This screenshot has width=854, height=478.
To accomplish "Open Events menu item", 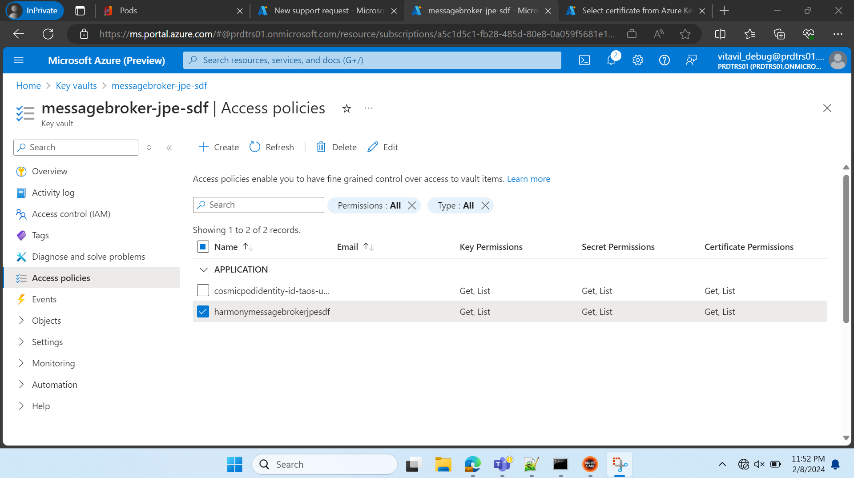I will [x=44, y=299].
